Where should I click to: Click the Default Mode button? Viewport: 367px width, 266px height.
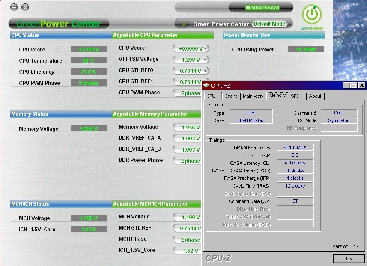269,24
